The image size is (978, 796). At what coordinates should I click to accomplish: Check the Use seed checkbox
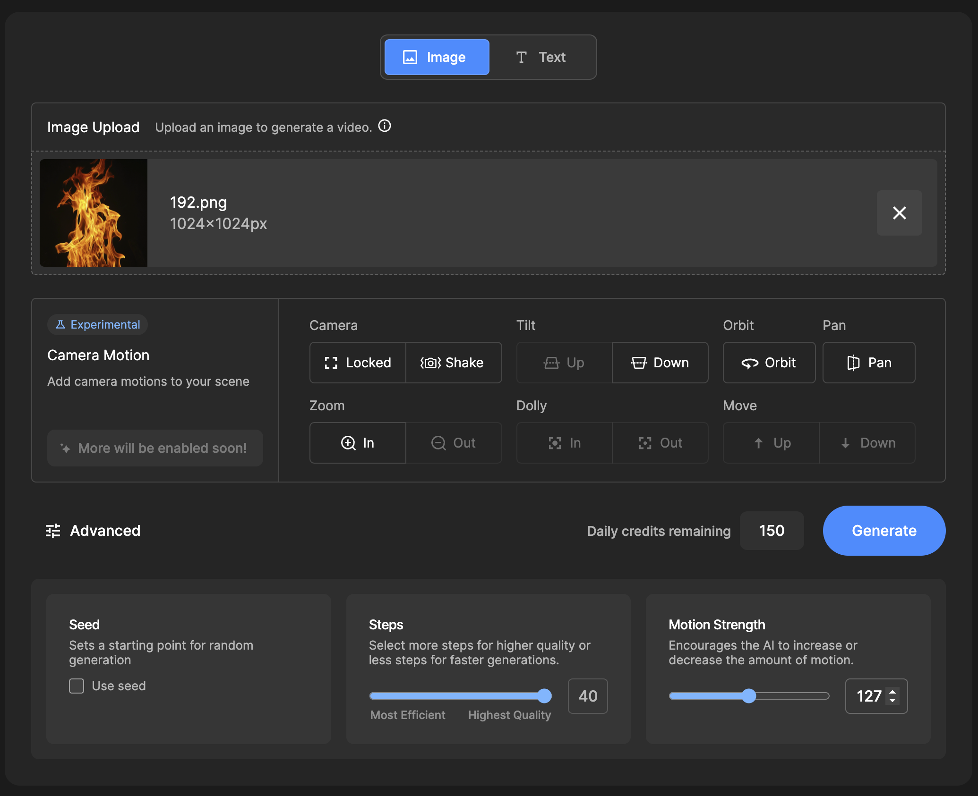[77, 686]
